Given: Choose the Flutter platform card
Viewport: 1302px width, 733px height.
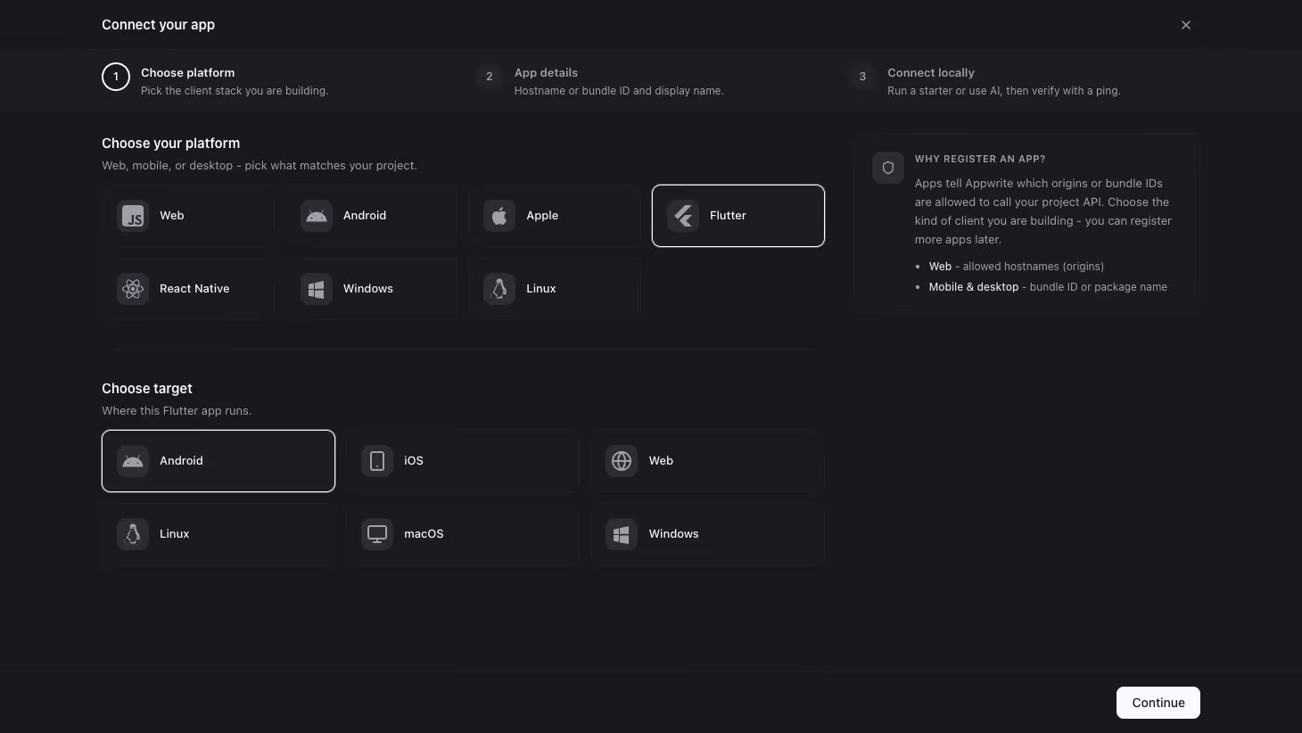Looking at the screenshot, I should [x=738, y=216].
